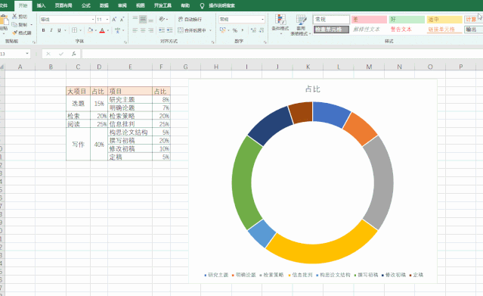Click the Cut (剪切) scissors icon
The height and width of the screenshot is (296, 483).
(14, 17)
